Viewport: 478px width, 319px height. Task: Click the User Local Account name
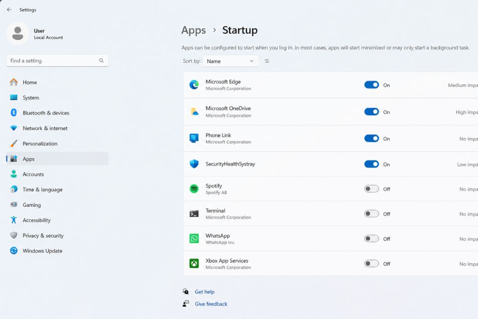click(x=48, y=34)
